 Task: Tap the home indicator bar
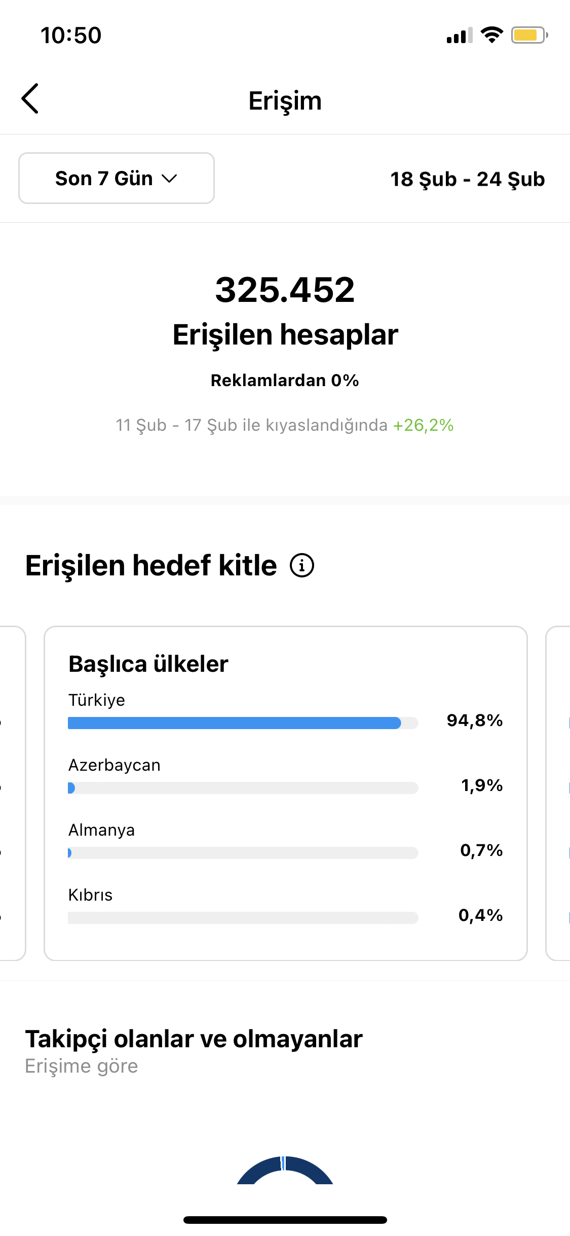[285, 1220]
